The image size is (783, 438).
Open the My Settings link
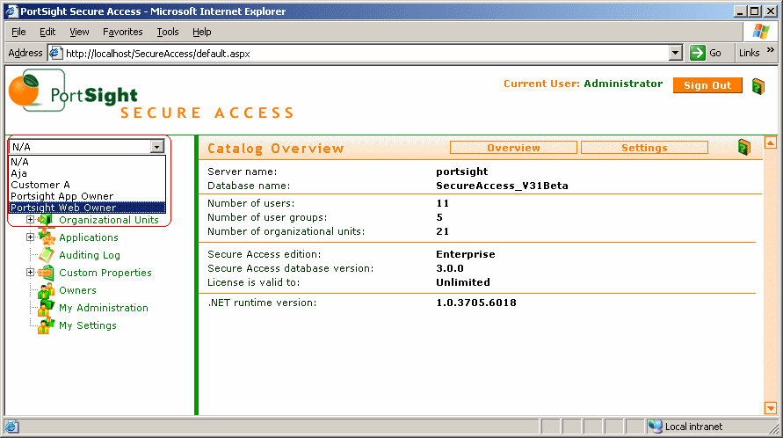point(88,325)
